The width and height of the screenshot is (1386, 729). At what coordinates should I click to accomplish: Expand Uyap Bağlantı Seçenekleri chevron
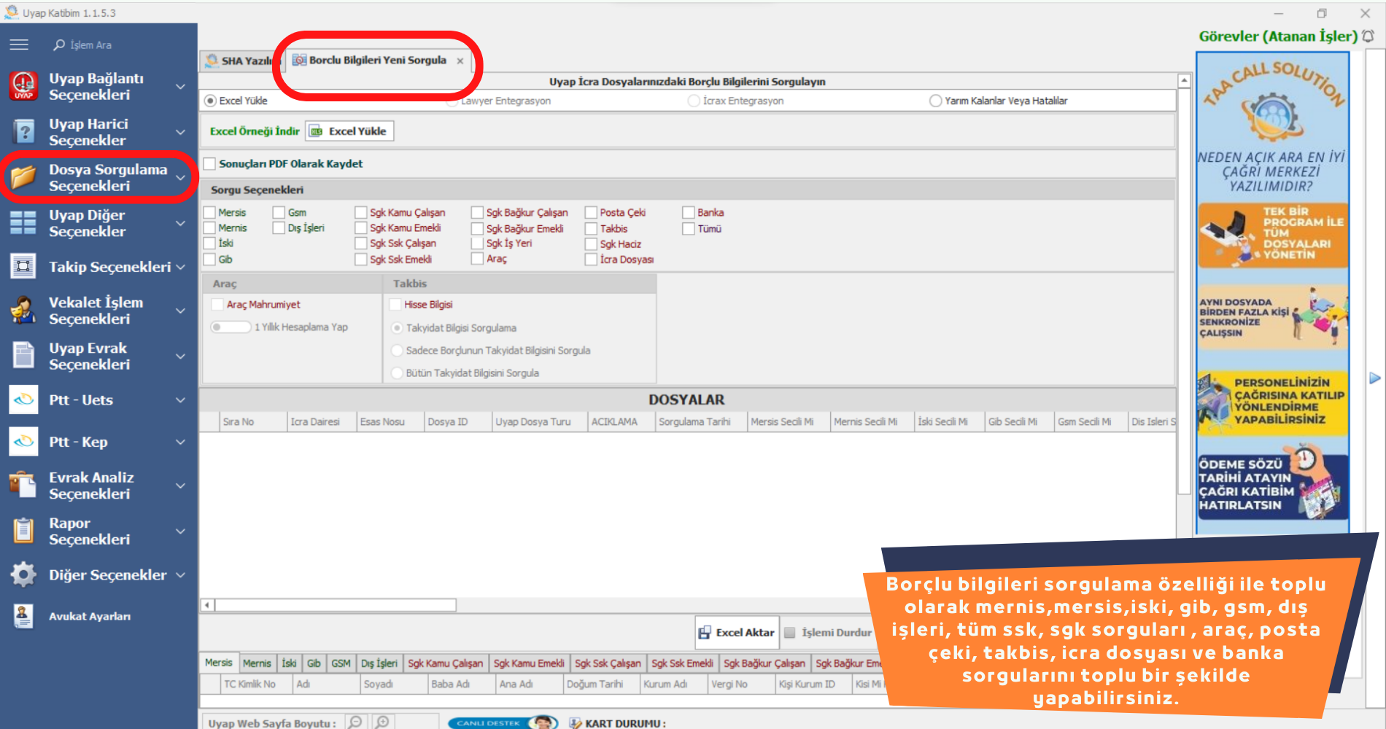(180, 86)
